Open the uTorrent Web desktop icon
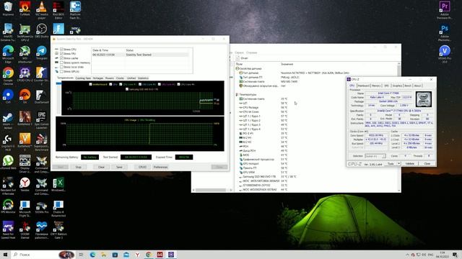The width and height of the screenshot is (462, 259). [8, 162]
